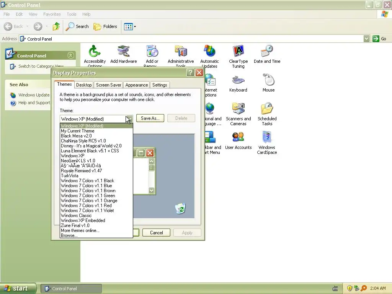The image size is (392, 294).
Task: Click the Back navigation button
Action: coord(13,26)
